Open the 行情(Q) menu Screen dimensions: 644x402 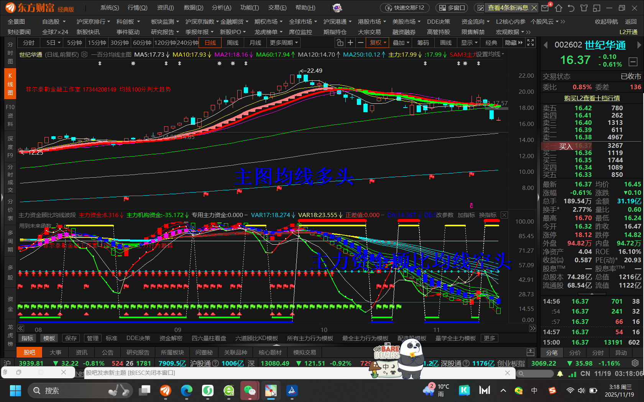(137, 8)
